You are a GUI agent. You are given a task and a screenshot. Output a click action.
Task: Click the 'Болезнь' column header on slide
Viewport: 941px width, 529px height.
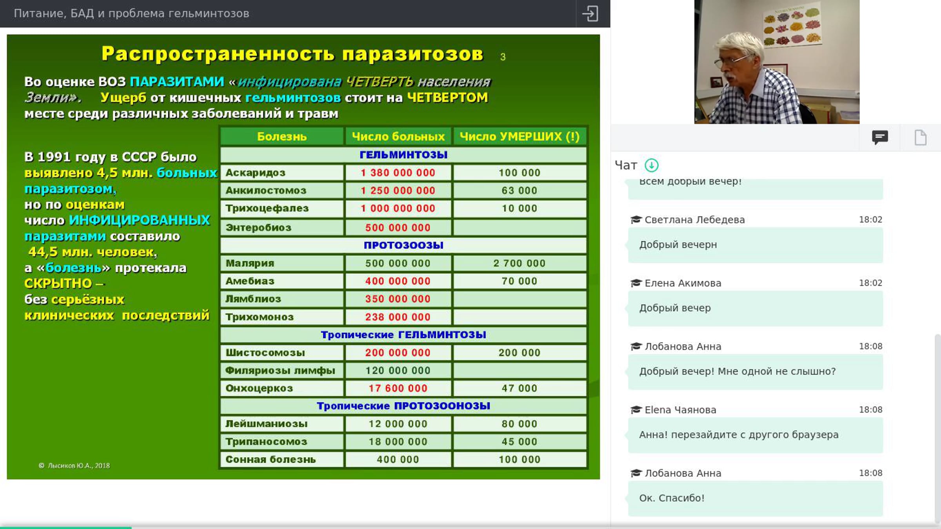tap(282, 136)
